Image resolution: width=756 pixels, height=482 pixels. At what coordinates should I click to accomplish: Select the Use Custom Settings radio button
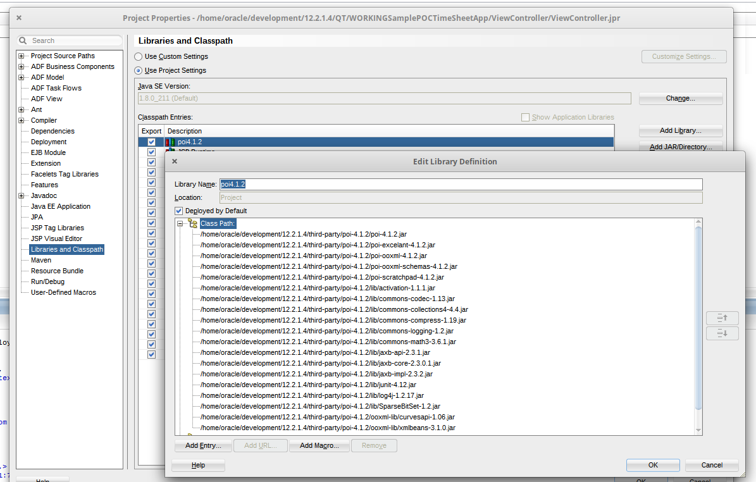[139, 56]
